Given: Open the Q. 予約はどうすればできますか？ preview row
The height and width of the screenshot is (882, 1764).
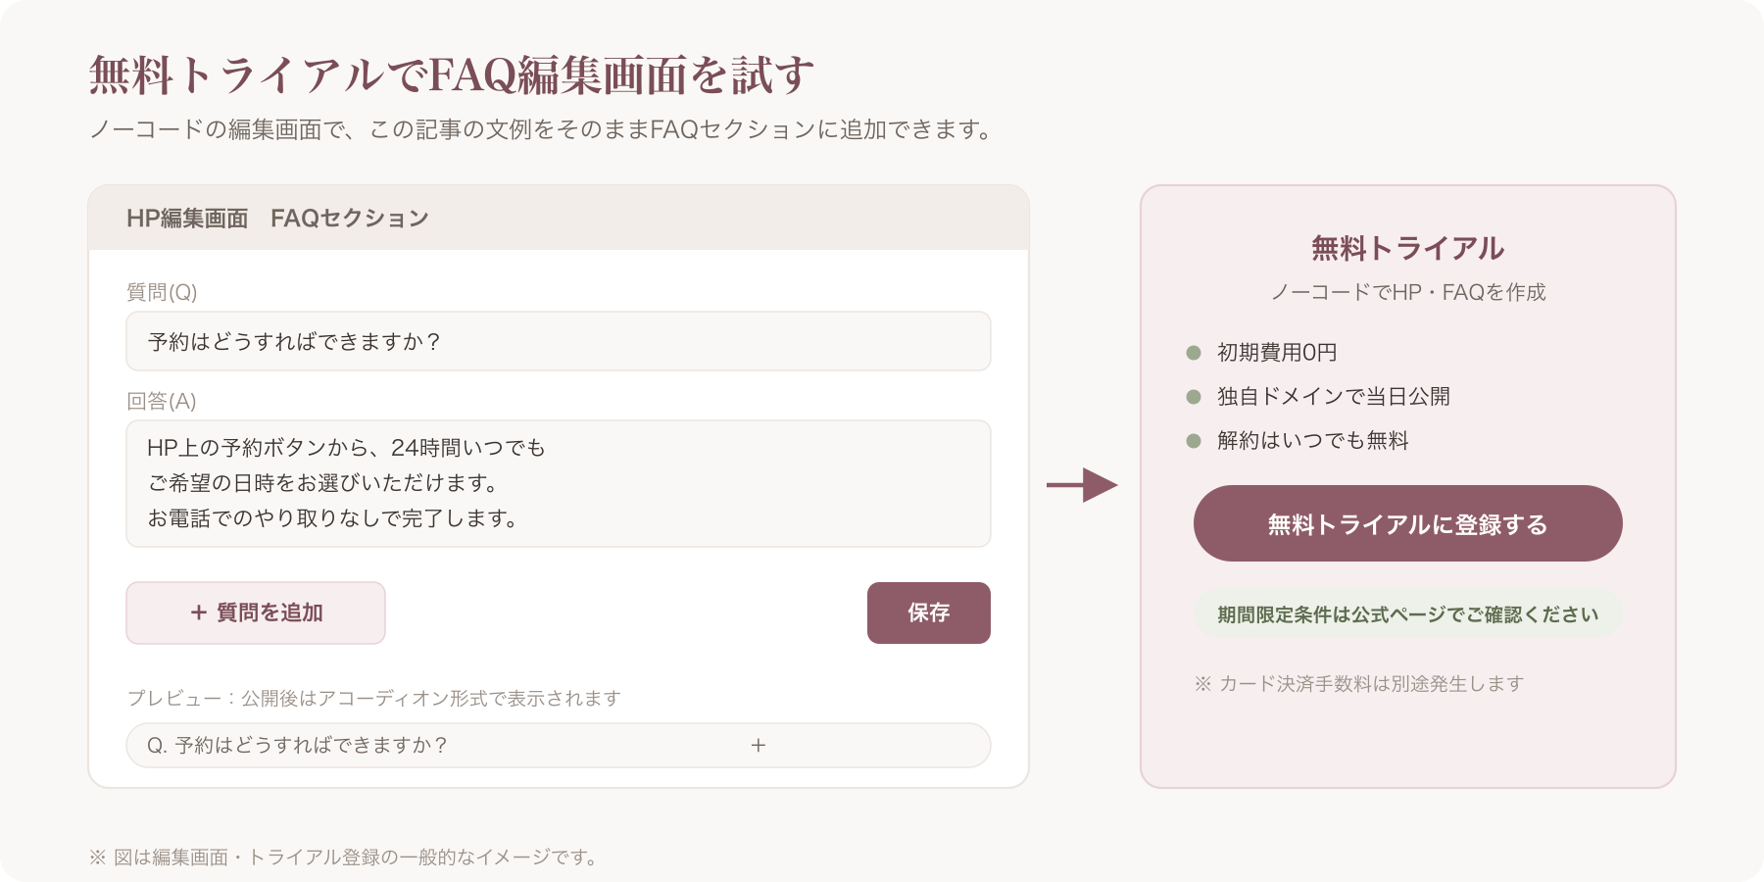Looking at the screenshot, I should tap(559, 745).
